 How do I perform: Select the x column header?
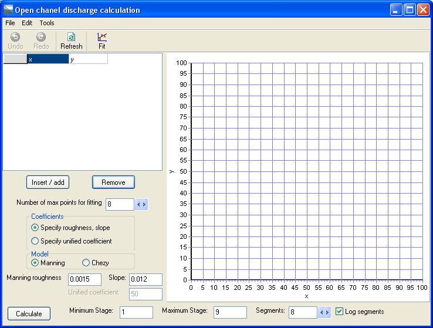[x=48, y=59]
